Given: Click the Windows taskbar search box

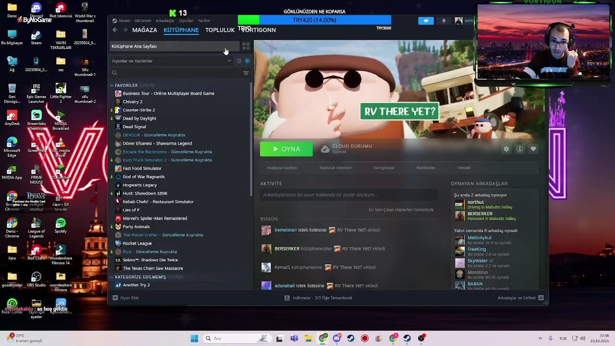Looking at the screenshot, I should [236, 338].
